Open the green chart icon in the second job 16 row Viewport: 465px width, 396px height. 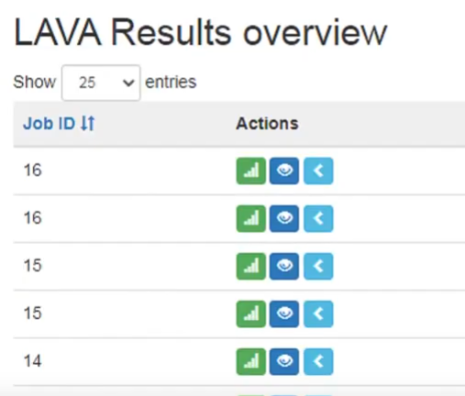[x=251, y=218]
